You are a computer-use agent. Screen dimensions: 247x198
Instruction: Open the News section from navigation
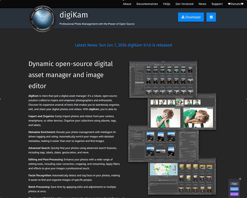coord(203,4)
